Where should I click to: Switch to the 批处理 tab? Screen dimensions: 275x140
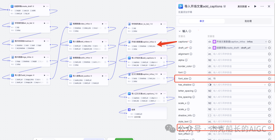(x=248, y=21)
